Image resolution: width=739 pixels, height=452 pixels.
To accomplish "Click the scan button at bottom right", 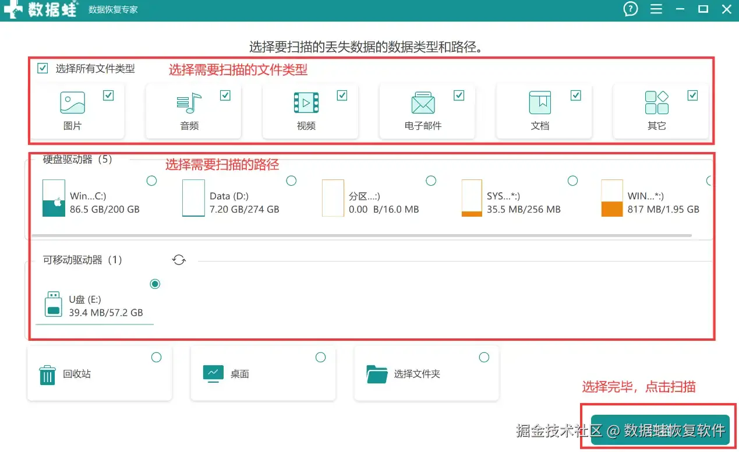I will [660, 430].
